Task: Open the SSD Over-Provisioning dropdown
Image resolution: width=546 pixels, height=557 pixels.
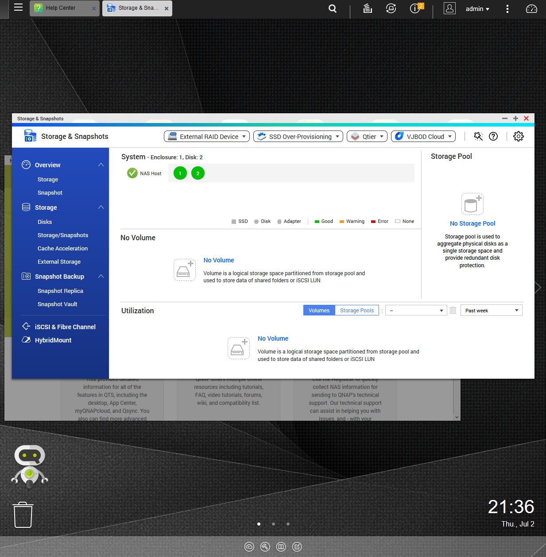Action: 298,137
